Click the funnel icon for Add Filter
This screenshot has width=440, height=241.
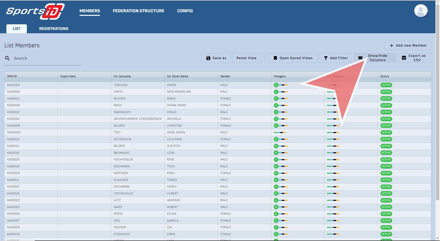click(326, 58)
